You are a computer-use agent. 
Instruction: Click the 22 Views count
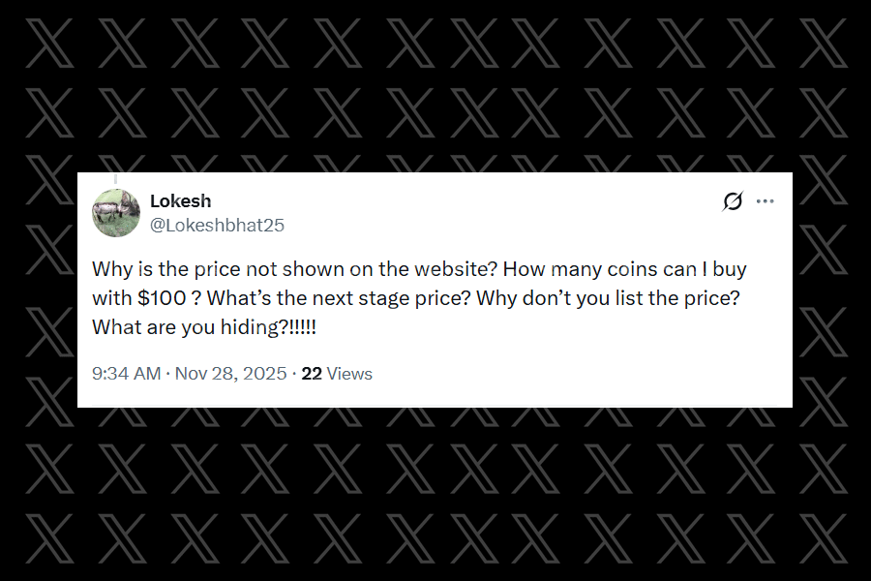click(337, 374)
